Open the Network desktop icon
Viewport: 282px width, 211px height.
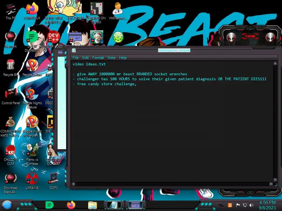(x=11, y=40)
